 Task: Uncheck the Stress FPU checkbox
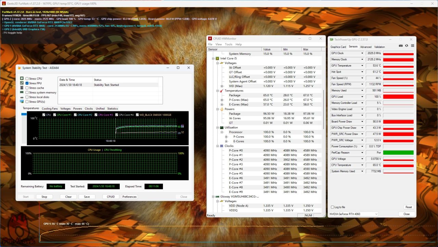[27, 83]
